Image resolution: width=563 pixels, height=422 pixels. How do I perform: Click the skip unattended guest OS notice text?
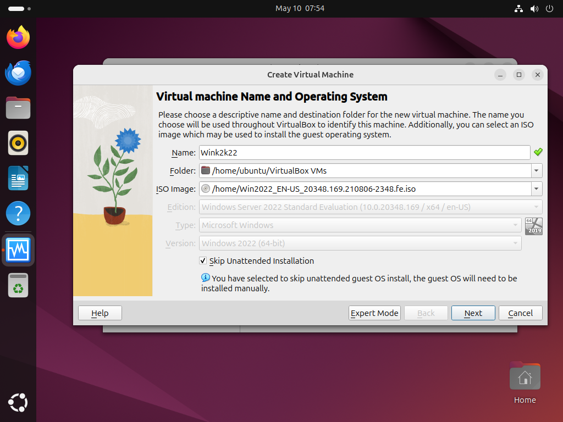359,284
